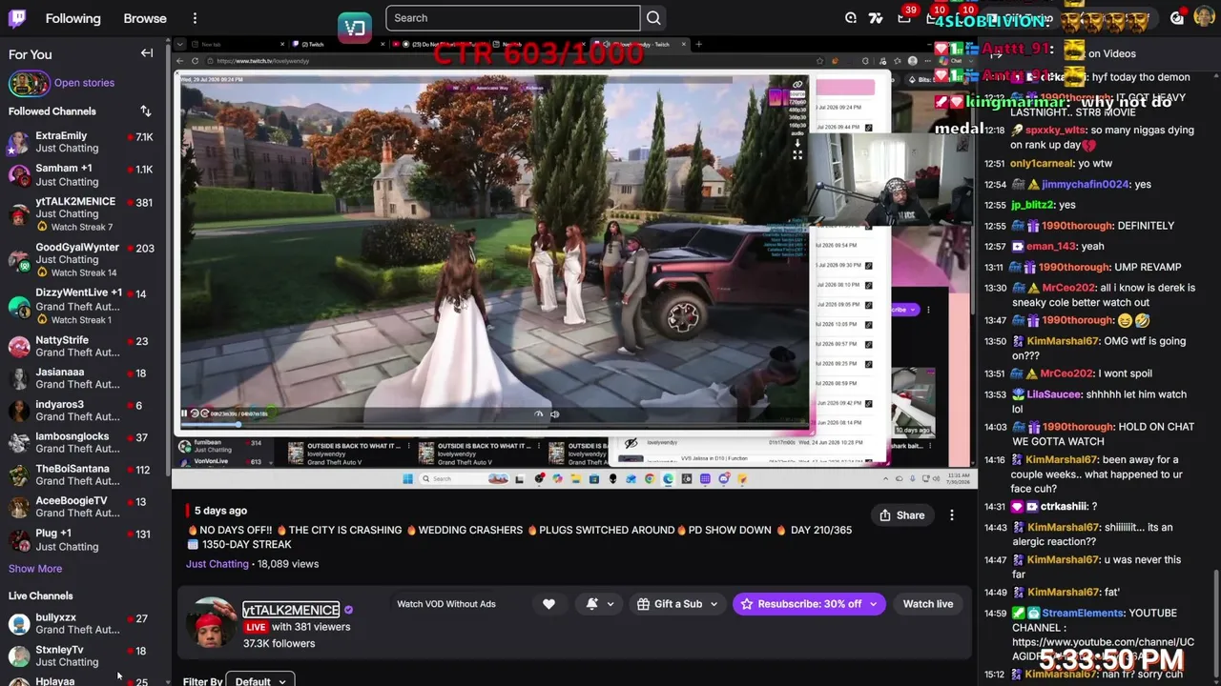Go to the Following tab

[72, 18]
